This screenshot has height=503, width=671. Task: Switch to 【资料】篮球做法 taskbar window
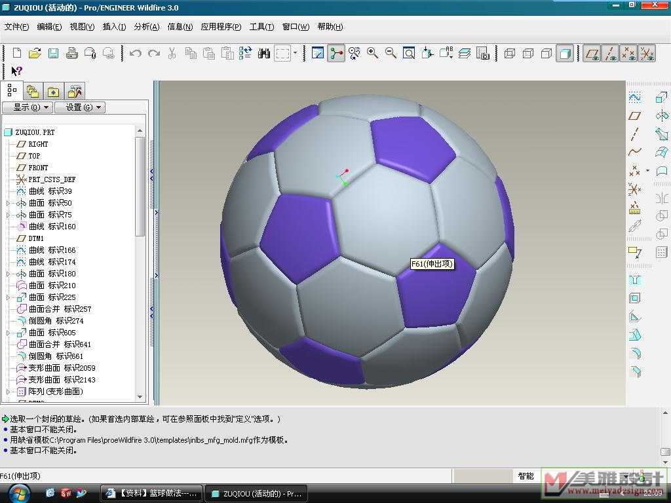point(151,493)
